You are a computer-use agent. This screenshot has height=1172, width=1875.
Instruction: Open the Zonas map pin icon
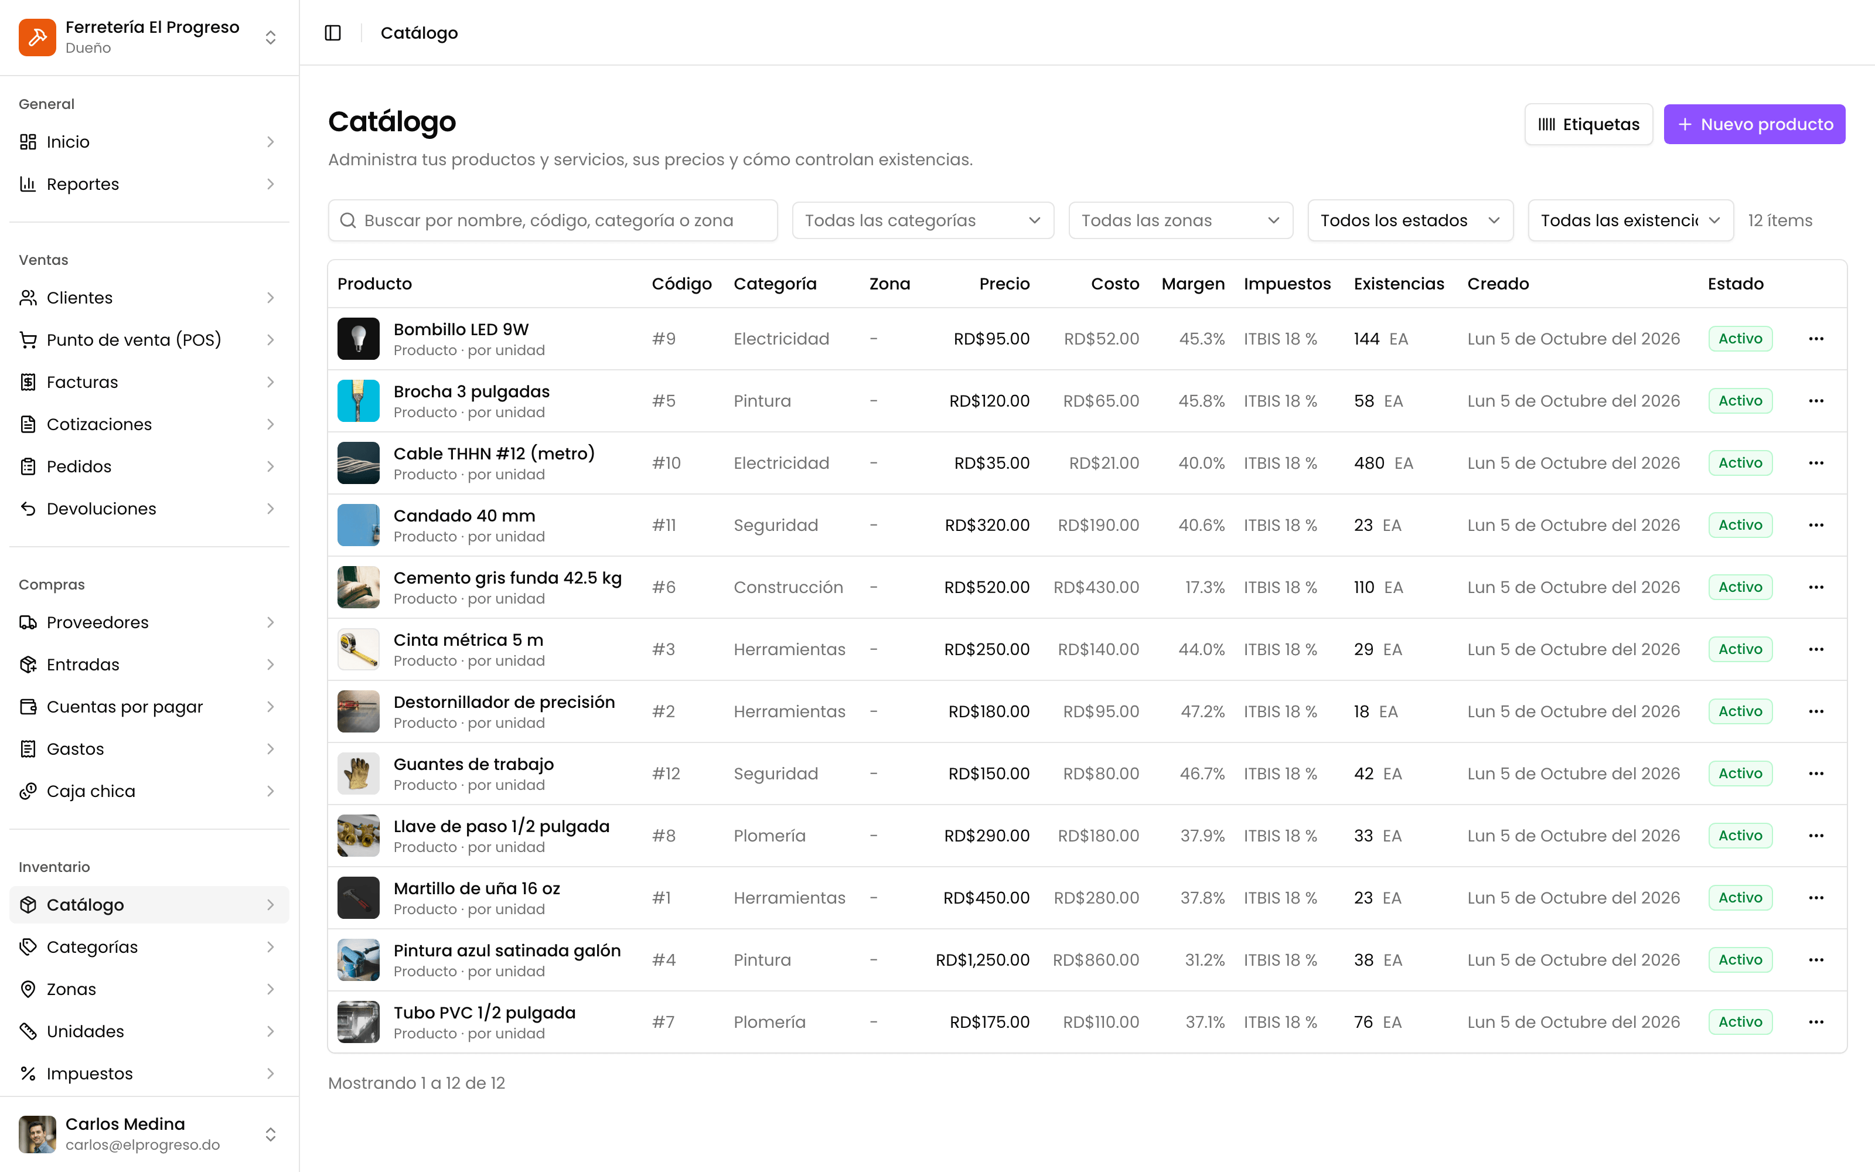click(28, 989)
